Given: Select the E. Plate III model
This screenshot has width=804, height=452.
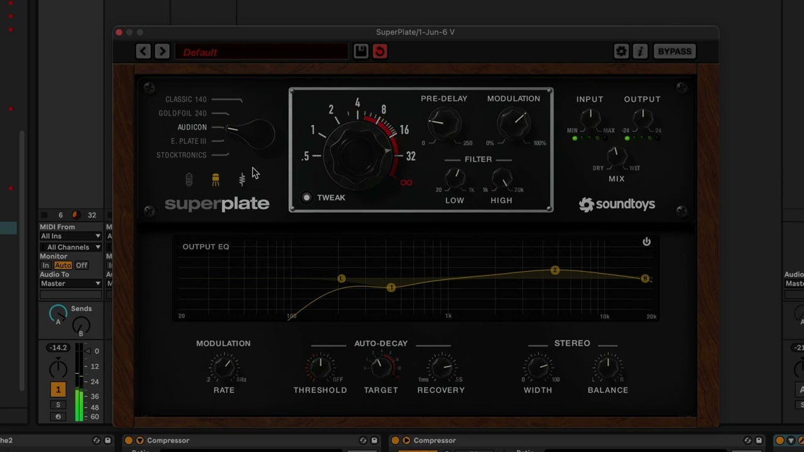Looking at the screenshot, I should [x=188, y=141].
